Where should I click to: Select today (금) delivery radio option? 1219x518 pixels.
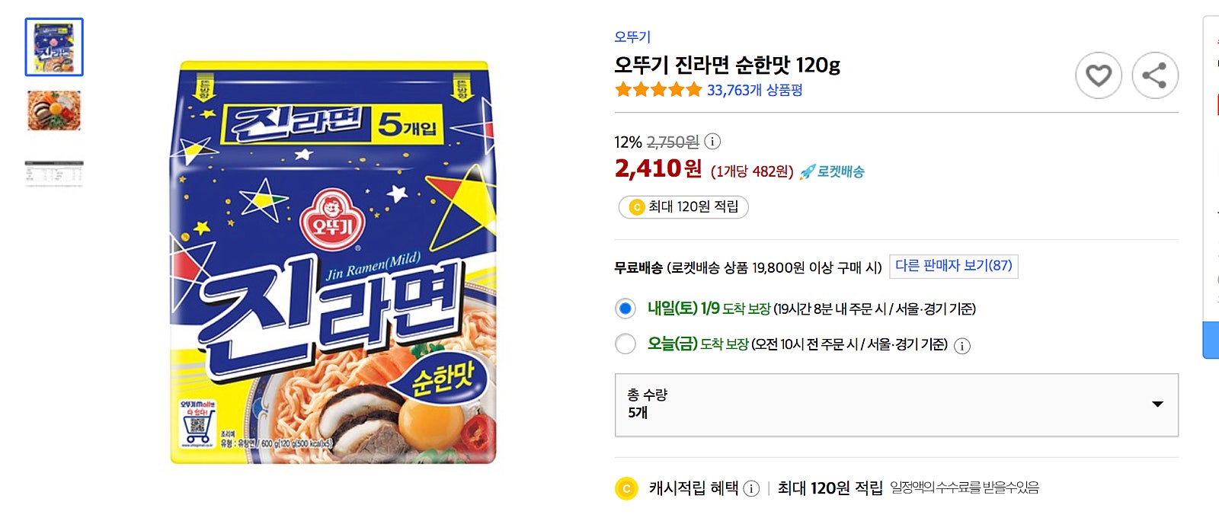pos(625,344)
